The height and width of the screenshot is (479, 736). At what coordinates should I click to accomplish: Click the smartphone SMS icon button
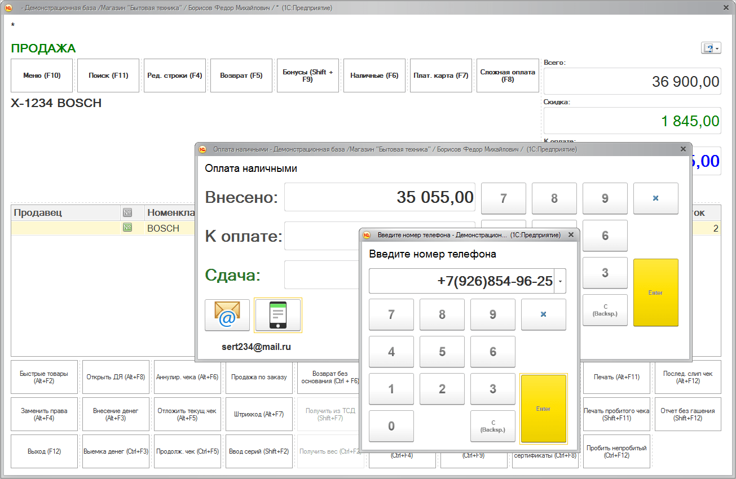pos(278,316)
